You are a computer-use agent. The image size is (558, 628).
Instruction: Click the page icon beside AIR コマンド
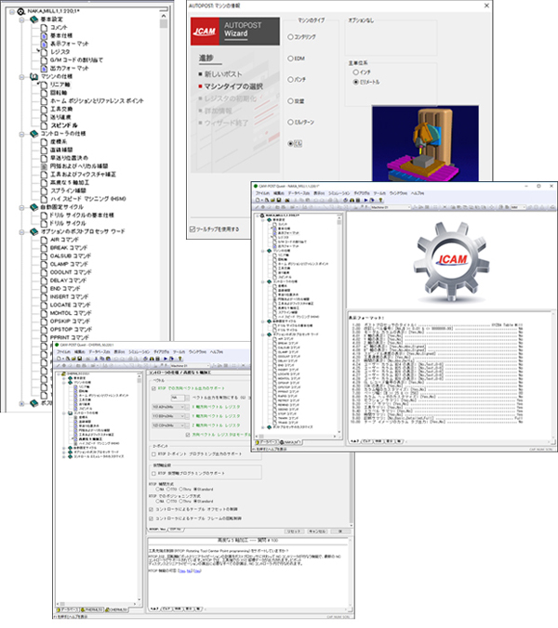click(44, 239)
